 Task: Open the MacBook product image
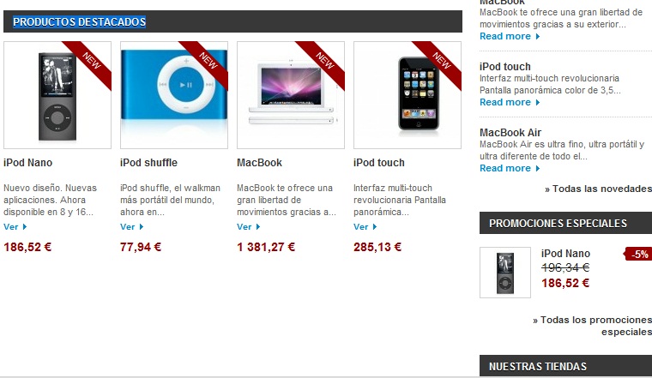[291, 95]
